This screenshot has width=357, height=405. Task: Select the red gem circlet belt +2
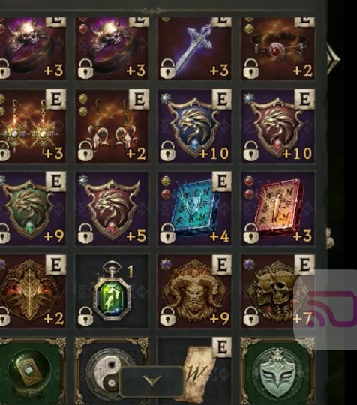tap(278, 48)
